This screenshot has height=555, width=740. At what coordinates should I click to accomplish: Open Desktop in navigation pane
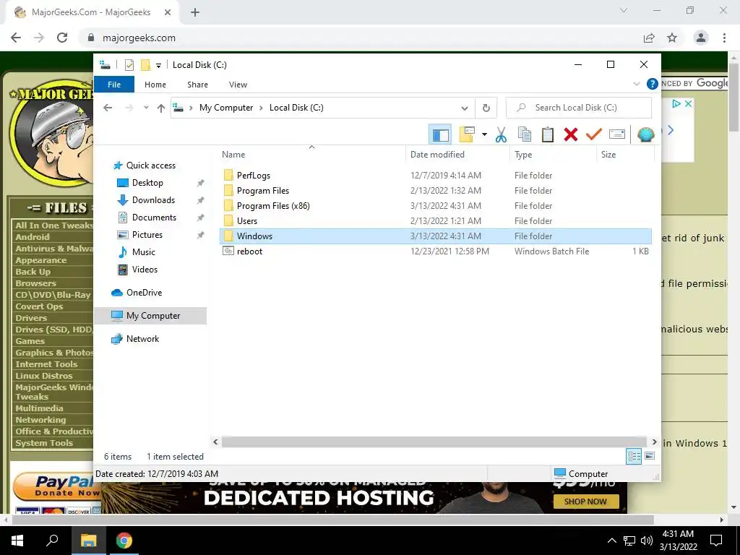[147, 183]
